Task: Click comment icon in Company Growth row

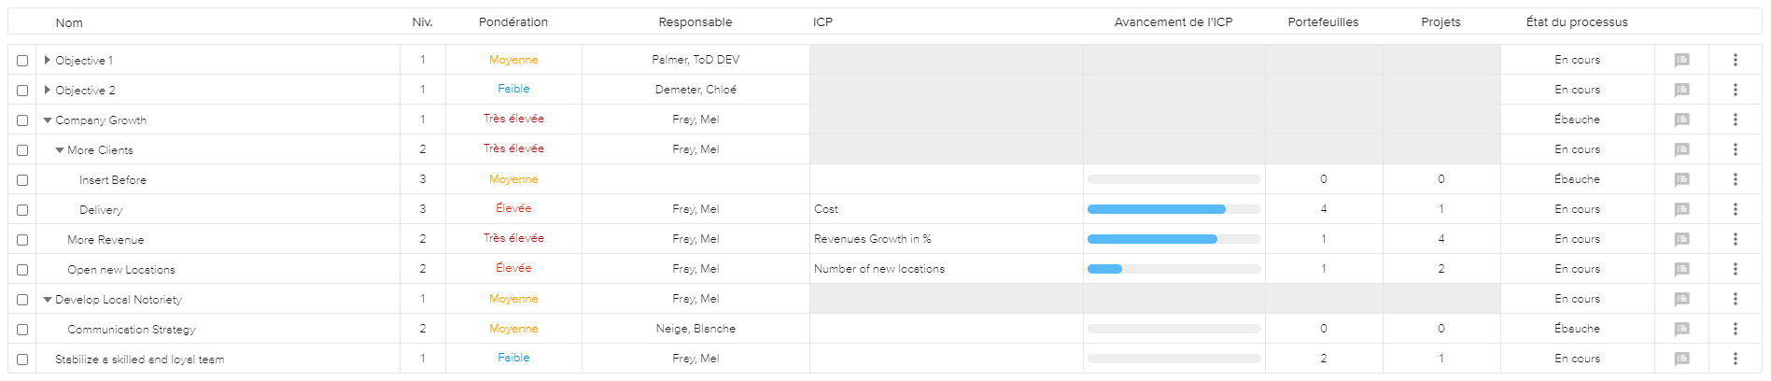Action: pyautogui.click(x=1681, y=120)
